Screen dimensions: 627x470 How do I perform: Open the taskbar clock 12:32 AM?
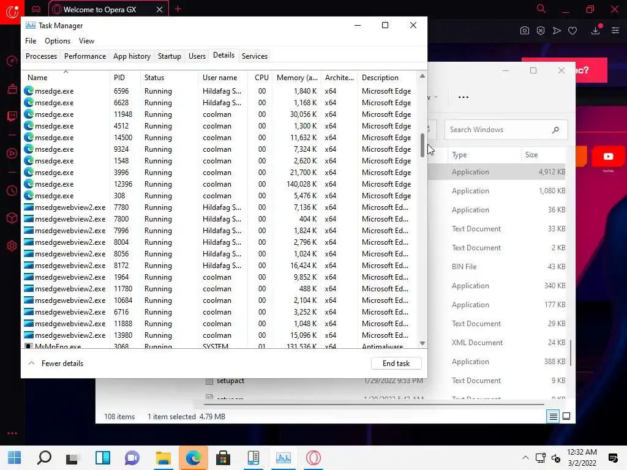582,458
